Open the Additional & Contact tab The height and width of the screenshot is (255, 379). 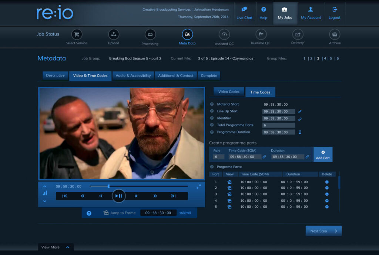(x=176, y=75)
